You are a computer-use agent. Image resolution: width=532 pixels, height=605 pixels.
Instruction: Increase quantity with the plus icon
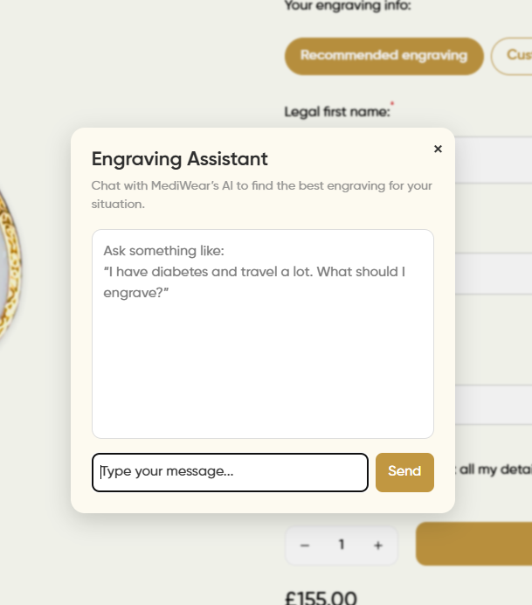(x=378, y=546)
